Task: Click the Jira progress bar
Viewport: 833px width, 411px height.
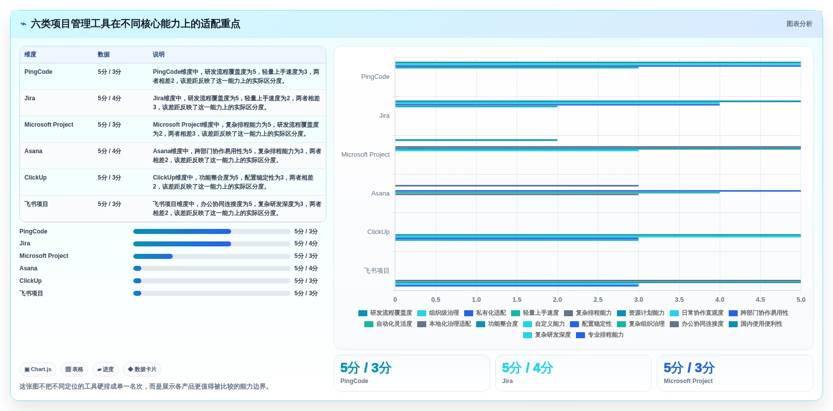Action: 212,244
